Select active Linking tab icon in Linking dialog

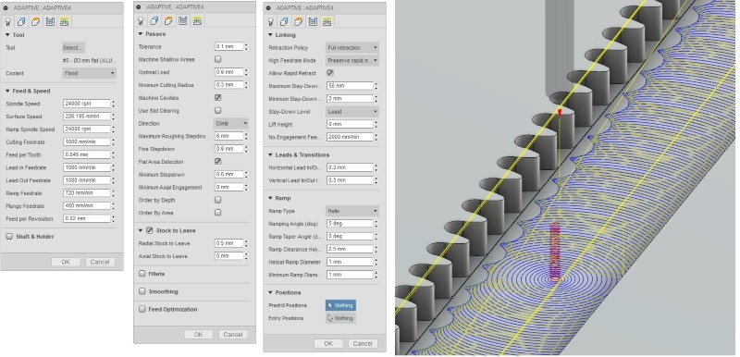click(x=327, y=21)
